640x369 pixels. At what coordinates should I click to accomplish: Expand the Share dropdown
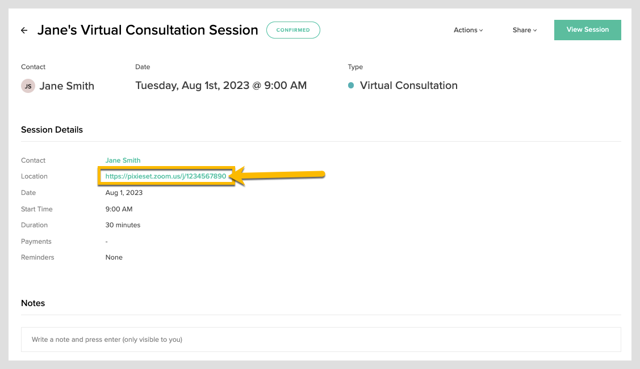tap(524, 30)
